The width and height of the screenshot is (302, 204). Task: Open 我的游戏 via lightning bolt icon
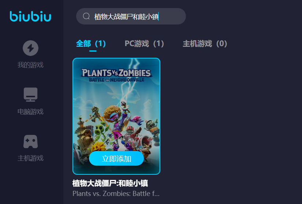click(30, 48)
